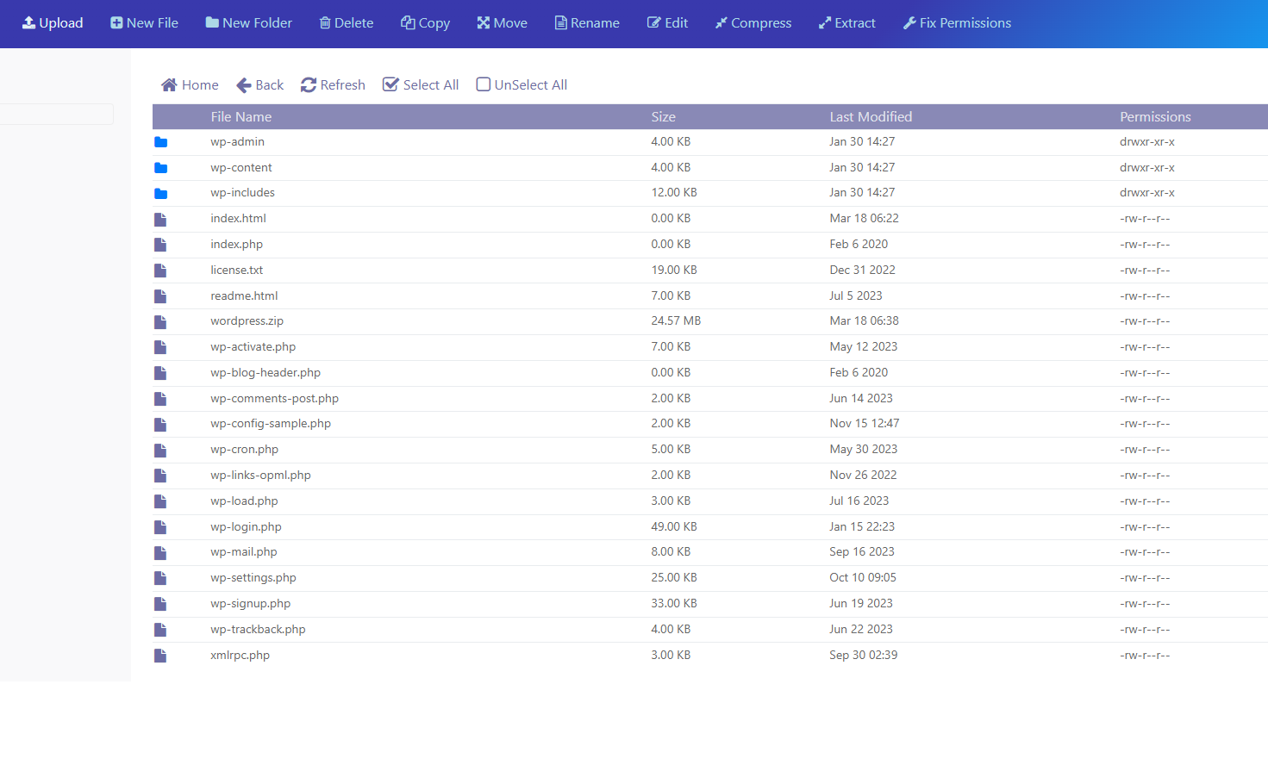Click the Permissions column header

(x=1155, y=117)
